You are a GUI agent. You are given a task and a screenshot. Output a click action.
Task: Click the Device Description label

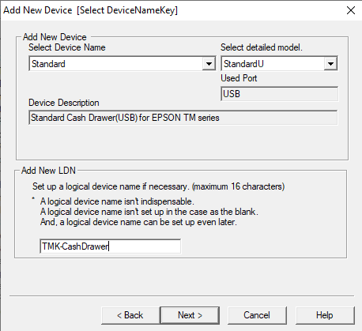click(64, 103)
